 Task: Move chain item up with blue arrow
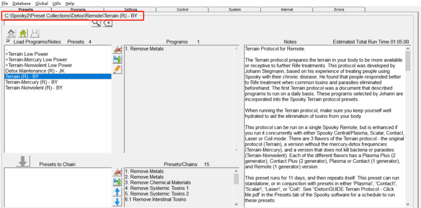tap(117, 192)
